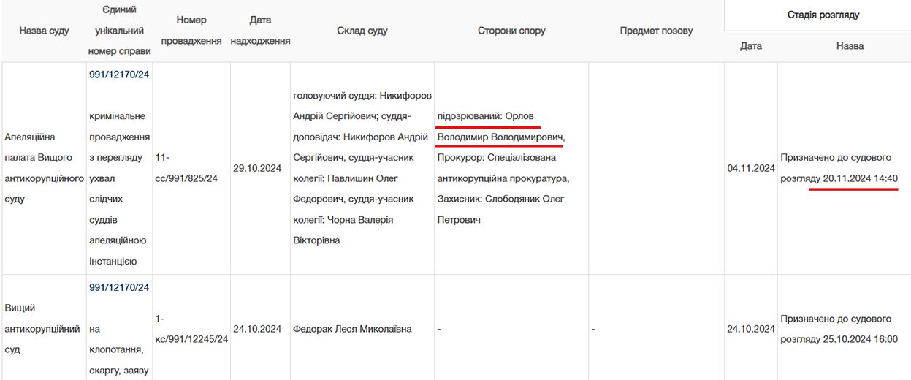The image size is (911, 380).
Task: Click the Сторони спору column header
Action: pyautogui.click(x=511, y=31)
